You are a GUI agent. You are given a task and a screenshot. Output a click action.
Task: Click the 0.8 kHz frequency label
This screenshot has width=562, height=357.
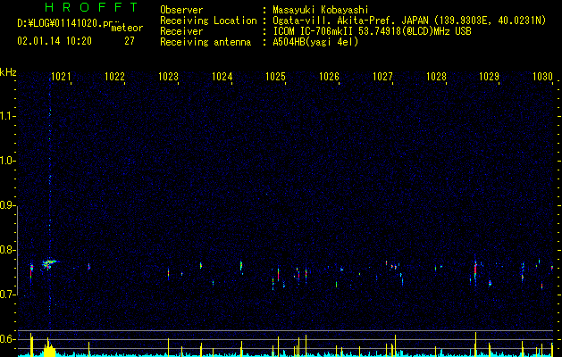point(7,250)
